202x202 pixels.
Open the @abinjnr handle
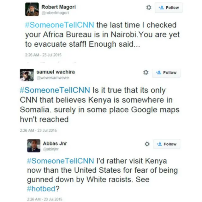[x=51, y=149]
